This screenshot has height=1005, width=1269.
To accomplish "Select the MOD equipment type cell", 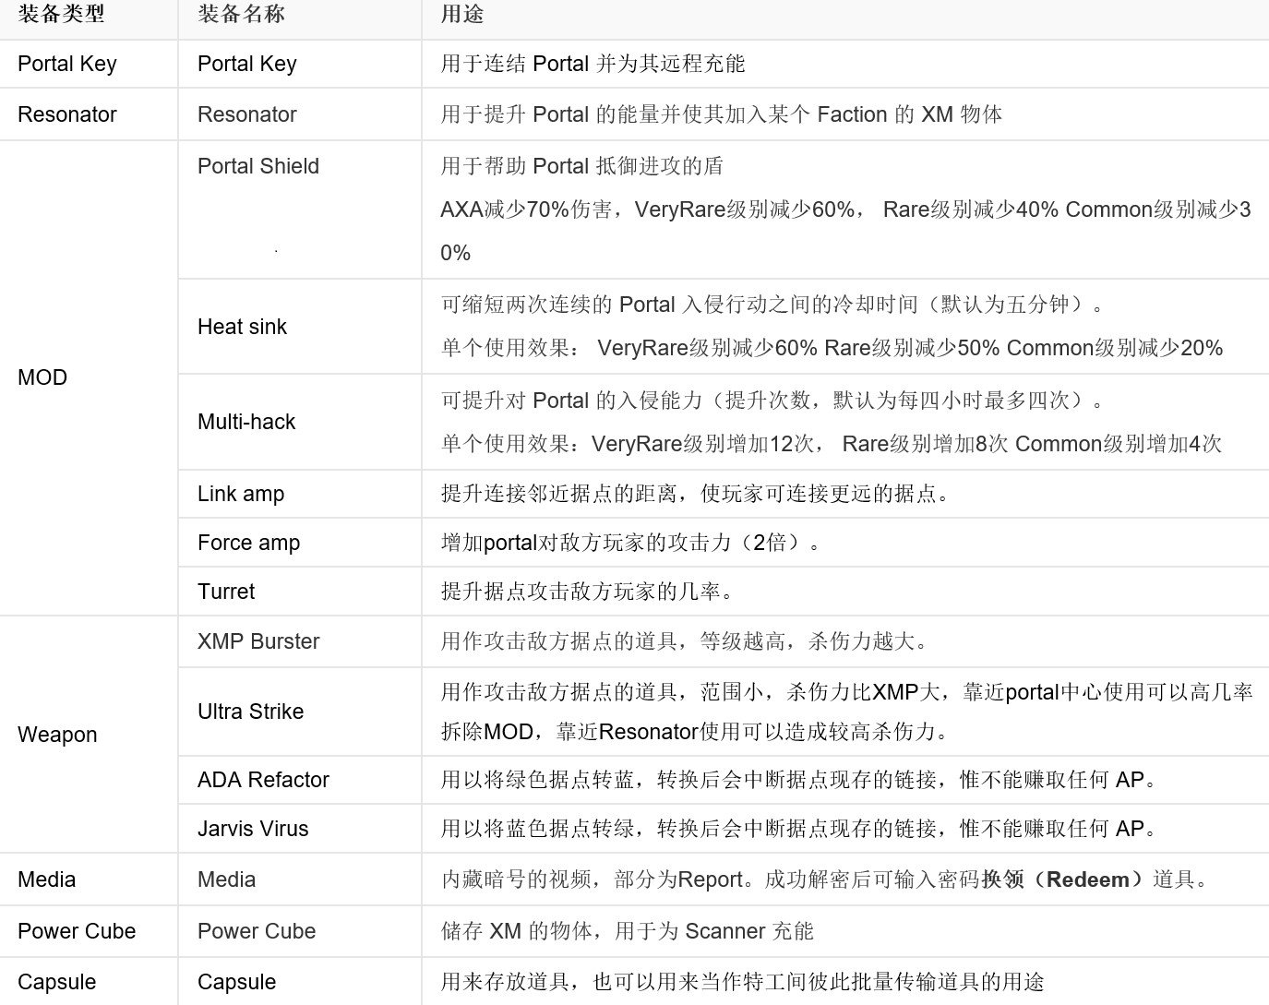I will [x=42, y=377].
